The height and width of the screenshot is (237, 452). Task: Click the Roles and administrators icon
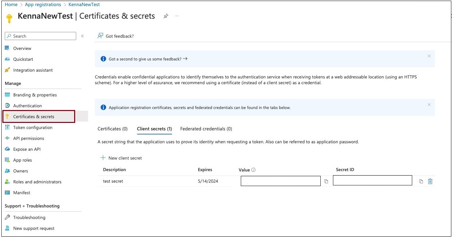[x=7, y=182]
